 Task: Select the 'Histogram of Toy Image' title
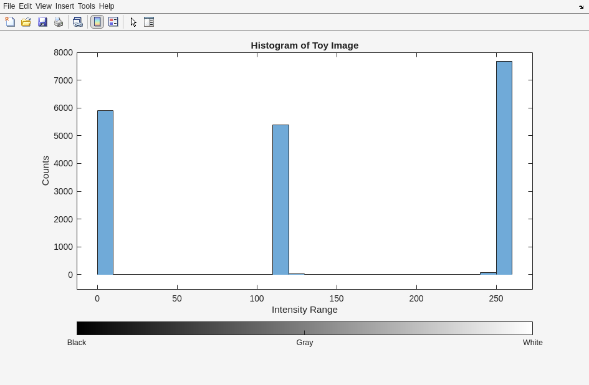[304, 45]
